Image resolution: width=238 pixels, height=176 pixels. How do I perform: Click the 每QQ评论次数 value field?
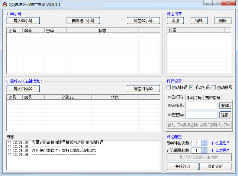(197, 143)
